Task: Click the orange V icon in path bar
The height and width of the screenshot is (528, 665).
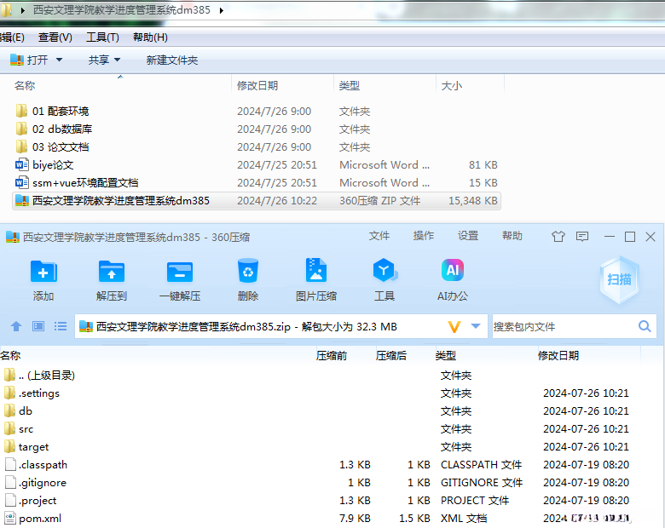Action: pyautogui.click(x=454, y=327)
